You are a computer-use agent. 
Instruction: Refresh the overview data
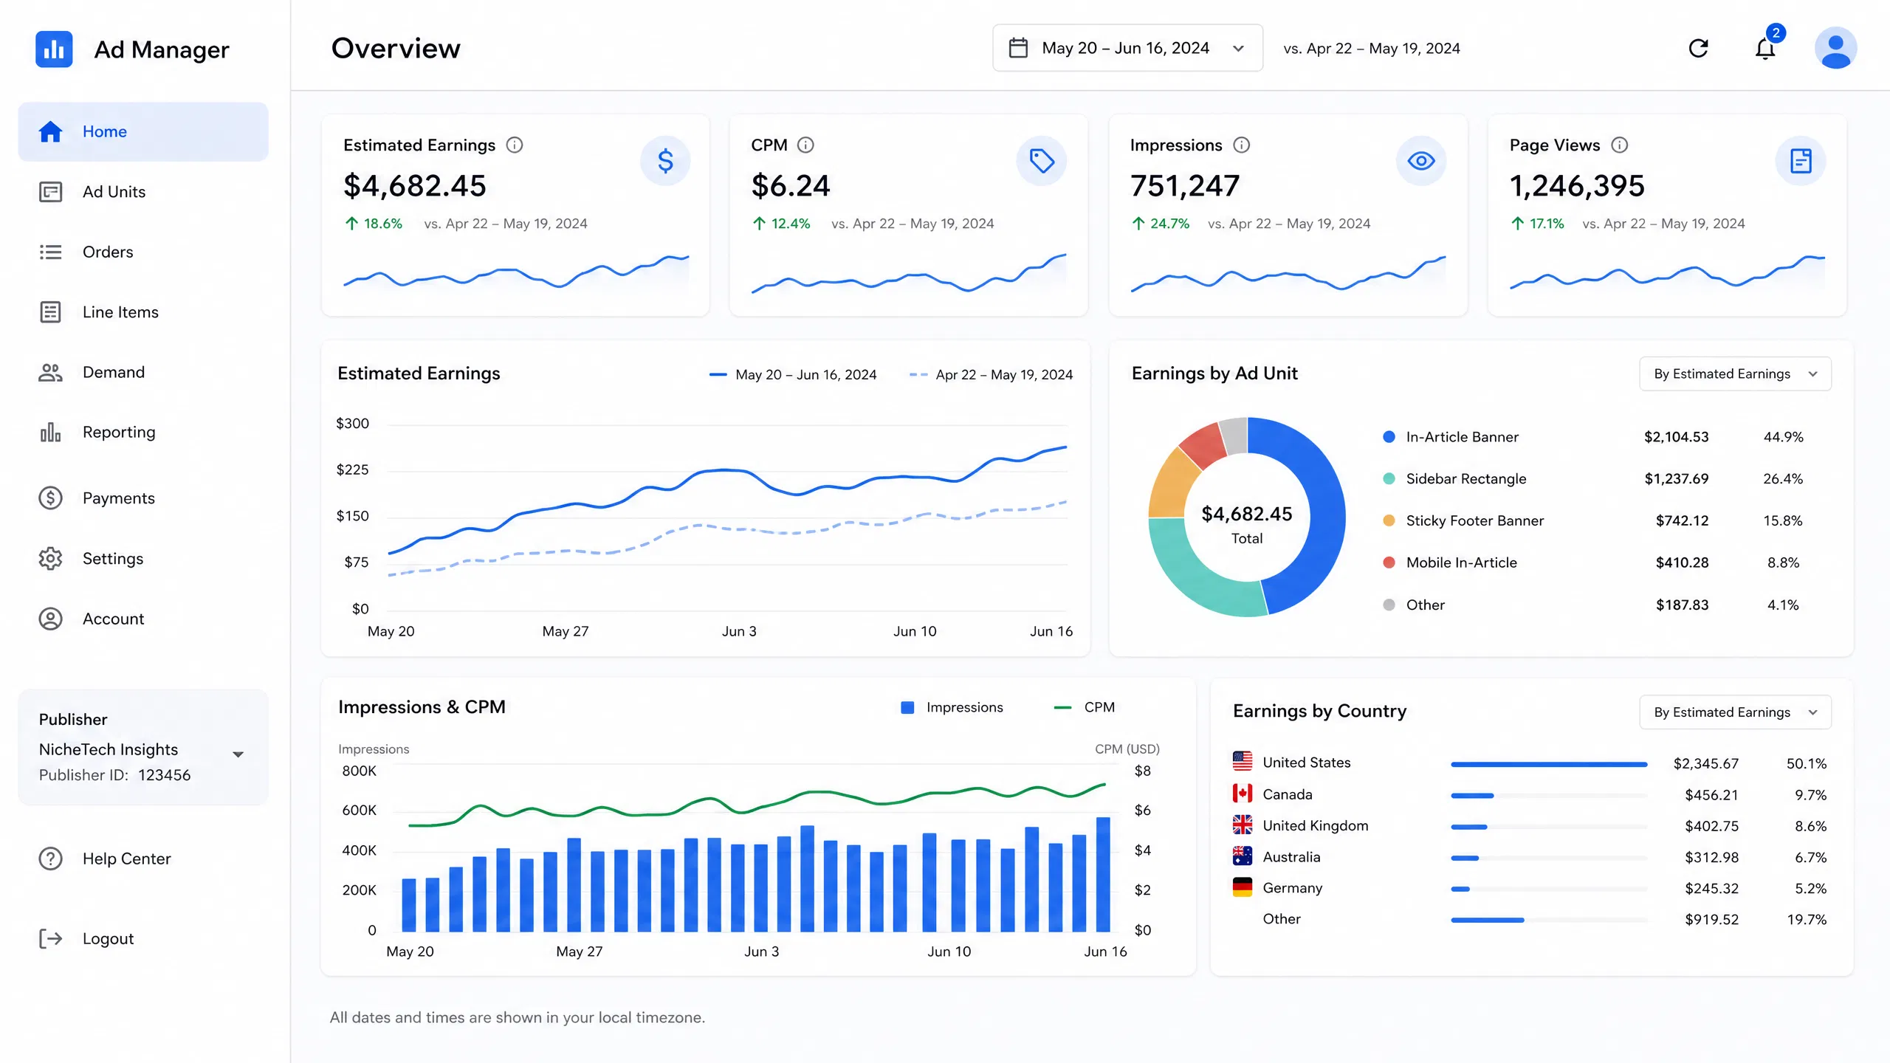click(x=1699, y=49)
